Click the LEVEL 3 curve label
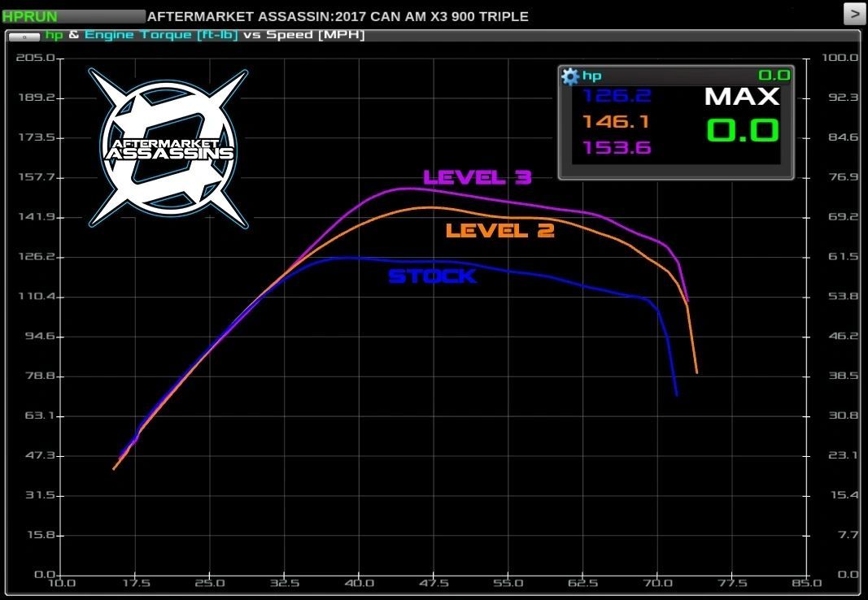Viewport: 868px width, 600px height. pyautogui.click(x=478, y=177)
